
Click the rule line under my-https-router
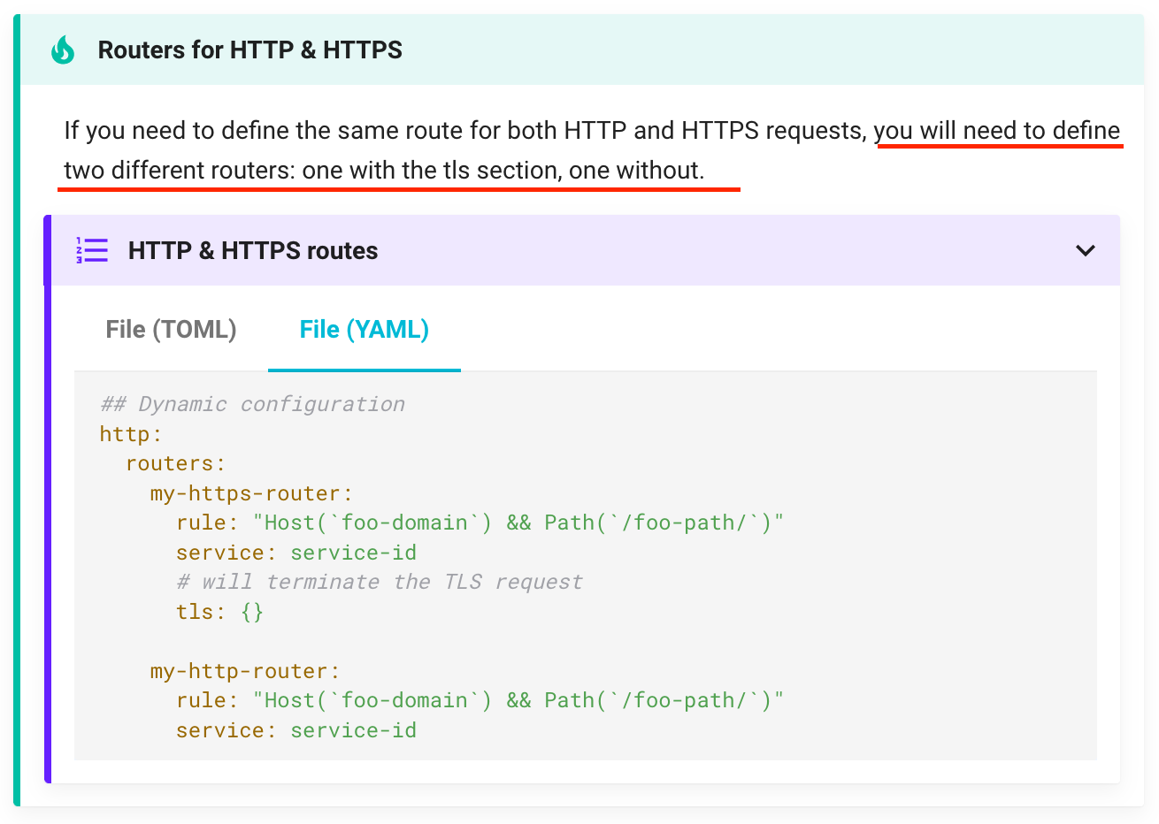tap(480, 523)
